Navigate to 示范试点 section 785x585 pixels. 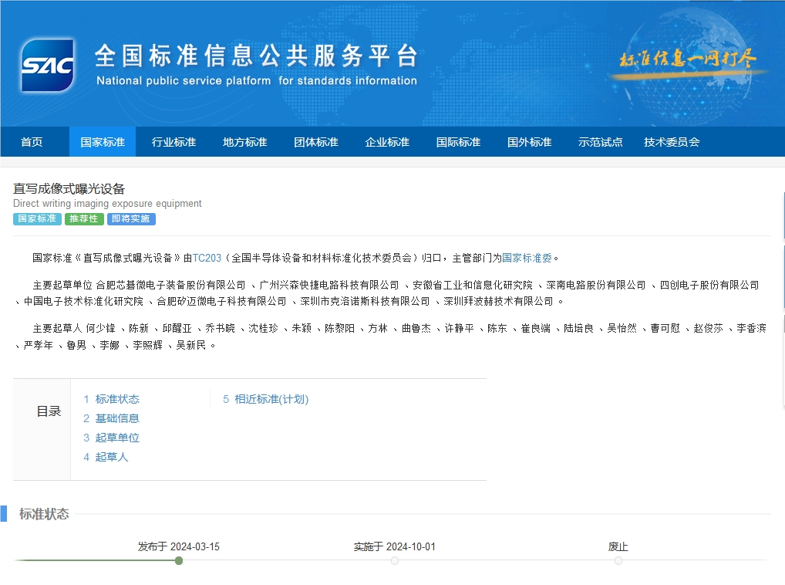[x=600, y=142]
